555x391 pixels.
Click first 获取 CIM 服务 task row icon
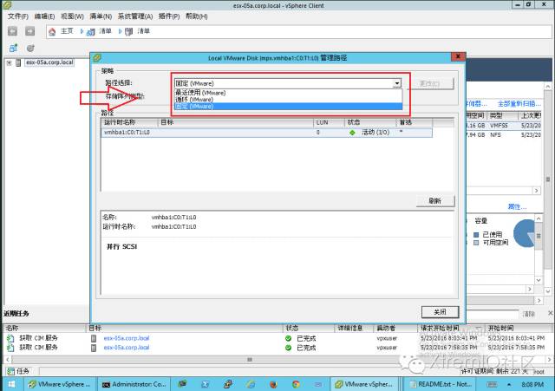pos(10,338)
